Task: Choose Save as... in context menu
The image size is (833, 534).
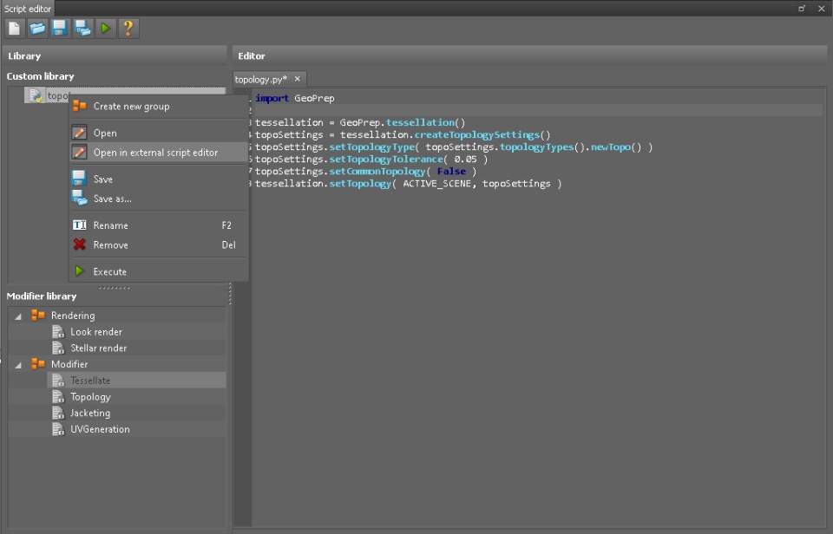Action: coord(112,199)
